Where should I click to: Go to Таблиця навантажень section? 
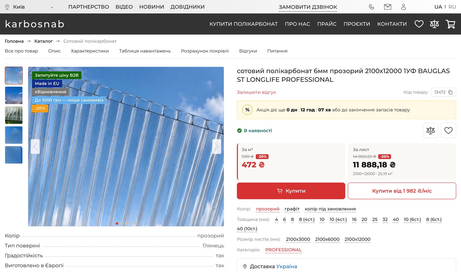click(x=145, y=51)
